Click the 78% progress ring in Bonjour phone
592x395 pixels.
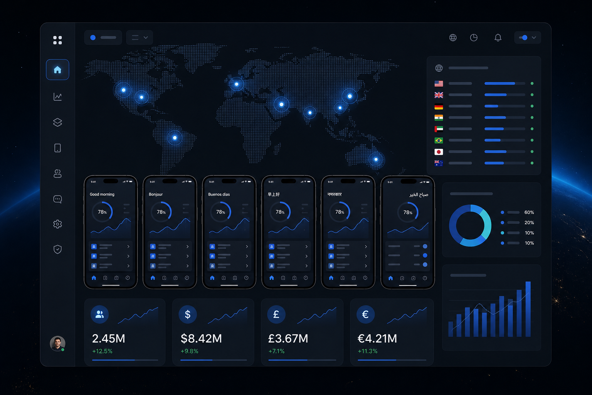point(161,212)
